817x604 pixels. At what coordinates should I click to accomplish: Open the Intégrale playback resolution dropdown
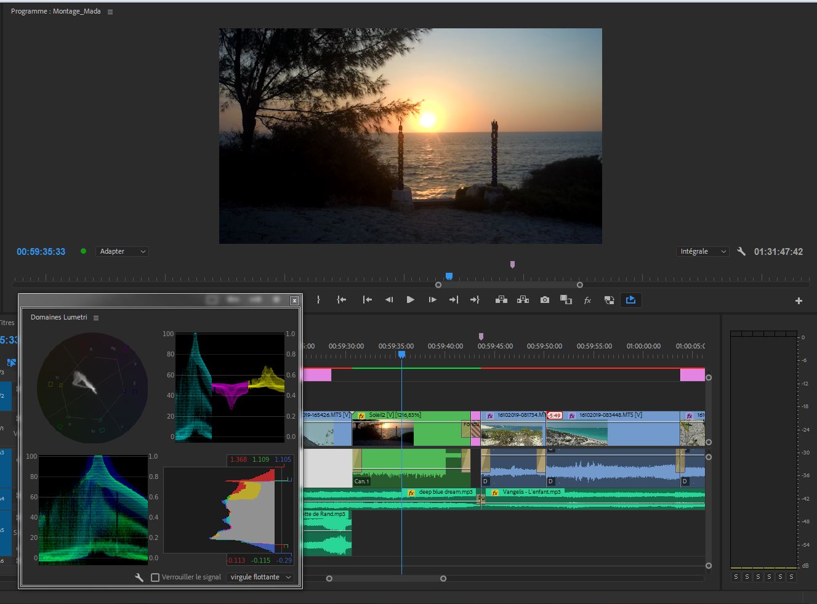point(702,251)
